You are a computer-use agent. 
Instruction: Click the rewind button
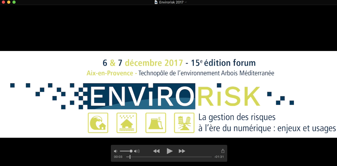[x=156, y=151]
